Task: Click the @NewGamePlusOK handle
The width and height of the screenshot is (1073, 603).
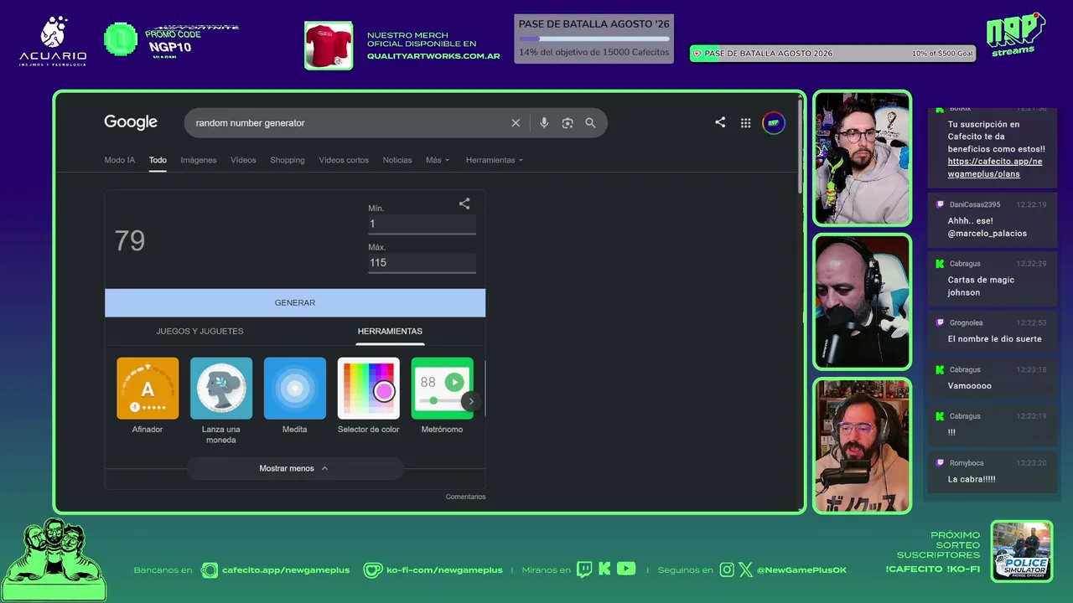Action: [801, 570]
